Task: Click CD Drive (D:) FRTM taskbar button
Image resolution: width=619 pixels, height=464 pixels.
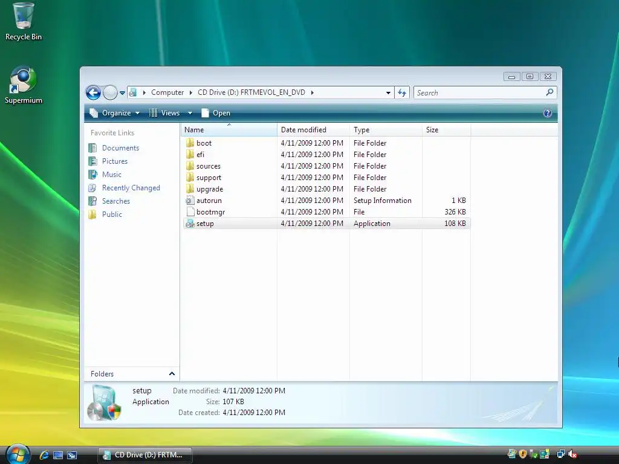Action: (145, 455)
